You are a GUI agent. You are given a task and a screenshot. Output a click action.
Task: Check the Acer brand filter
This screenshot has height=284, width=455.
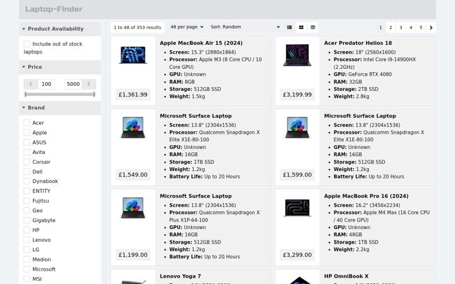[x=27, y=123]
